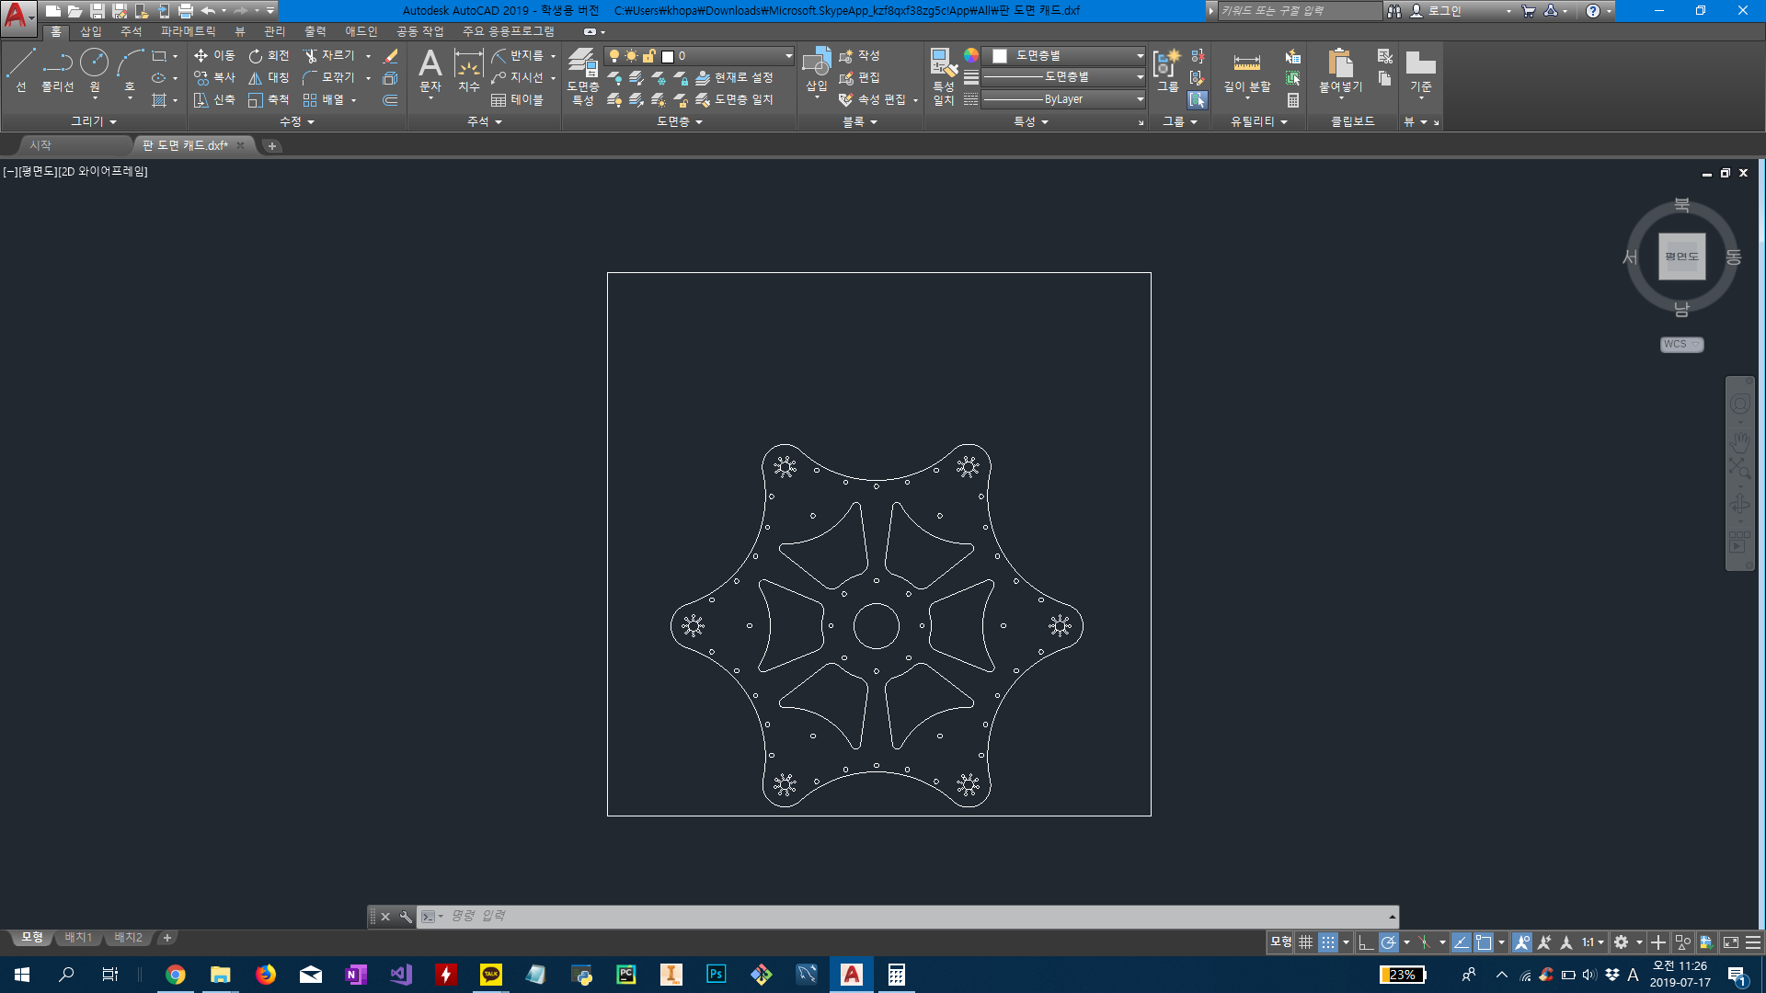Toggle snap mode in status bar
Viewport: 1766px width, 993px height.
[1328, 942]
